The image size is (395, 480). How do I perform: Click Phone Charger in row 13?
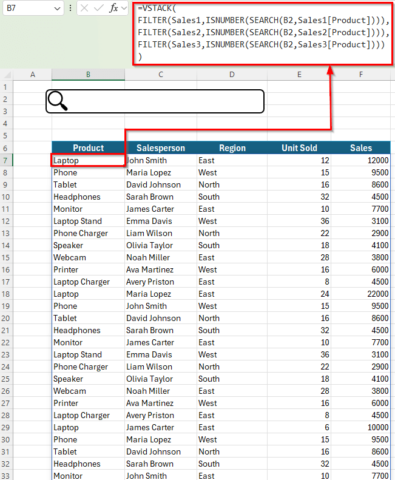click(88, 233)
